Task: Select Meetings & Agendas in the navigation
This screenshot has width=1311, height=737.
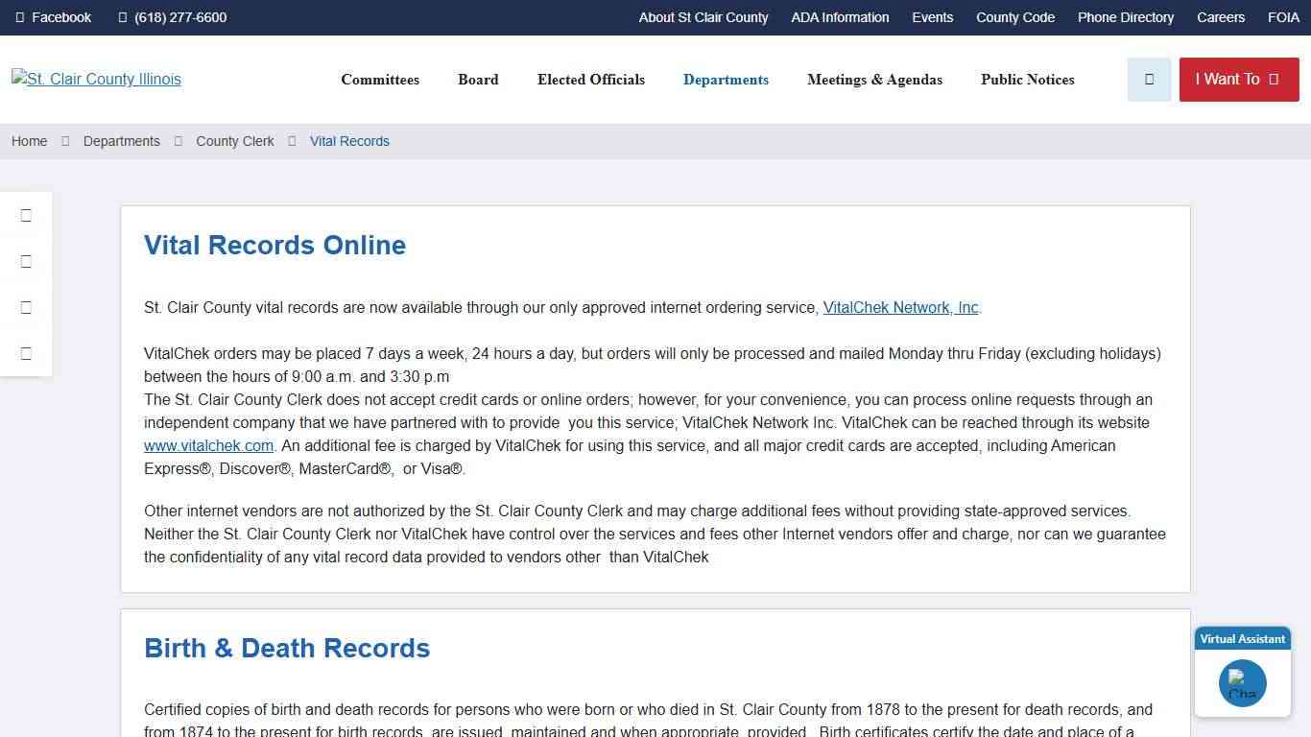Action: click(x=874, y=80)
